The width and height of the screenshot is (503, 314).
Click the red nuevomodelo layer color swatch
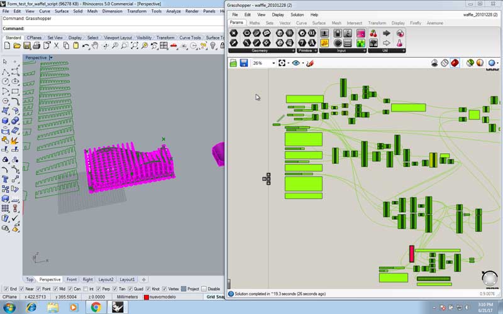(146, 297)
